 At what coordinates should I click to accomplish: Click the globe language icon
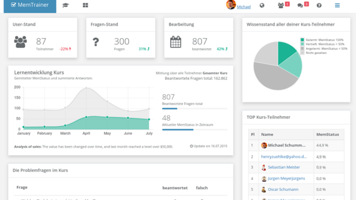tap(262, 6)
